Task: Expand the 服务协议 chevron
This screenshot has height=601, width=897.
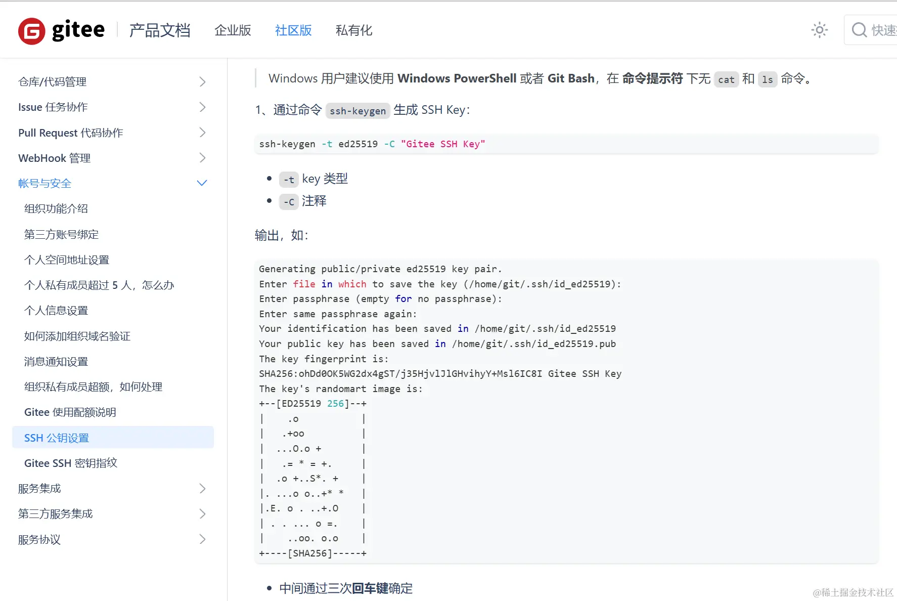Action: [x=202, y=539]
